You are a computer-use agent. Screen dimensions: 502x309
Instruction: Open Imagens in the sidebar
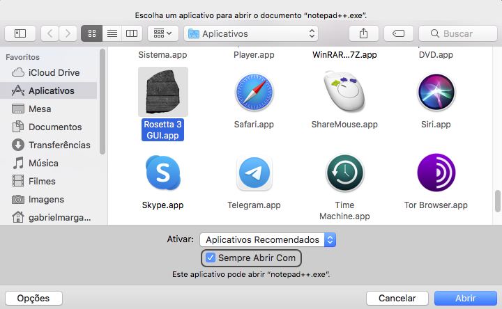pos(49,200)
